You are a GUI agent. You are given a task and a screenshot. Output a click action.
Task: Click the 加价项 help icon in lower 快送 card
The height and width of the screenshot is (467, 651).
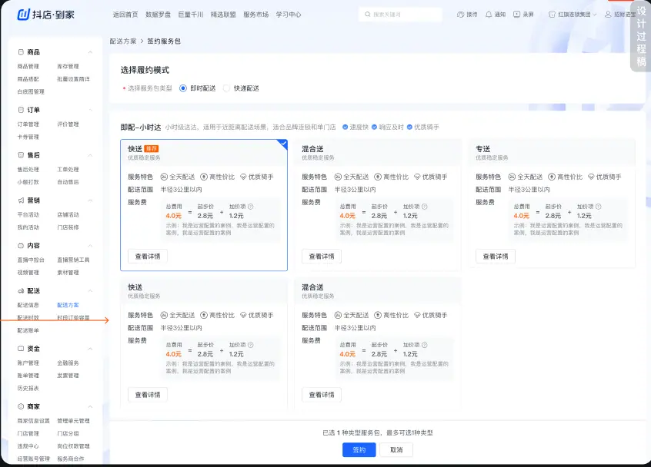[251, 345]
